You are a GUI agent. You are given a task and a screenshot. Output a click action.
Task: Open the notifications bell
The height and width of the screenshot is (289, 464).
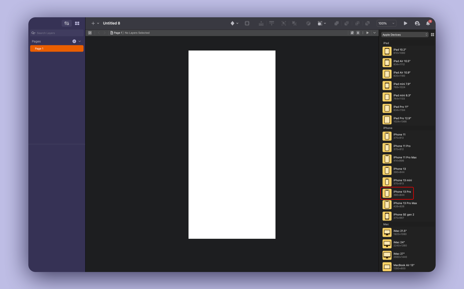(x=428, y=23)
